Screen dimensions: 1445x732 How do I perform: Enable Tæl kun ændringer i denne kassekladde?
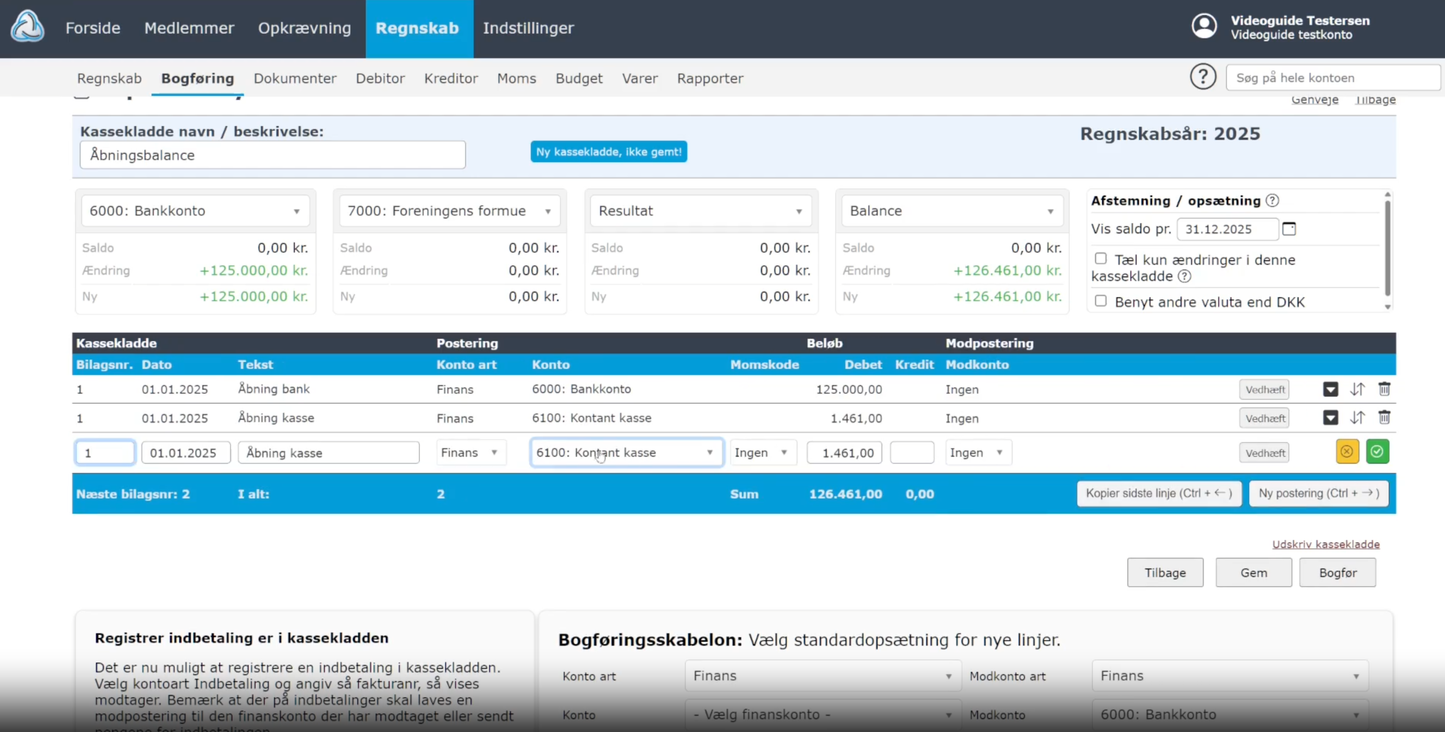tap(1100, 259)
